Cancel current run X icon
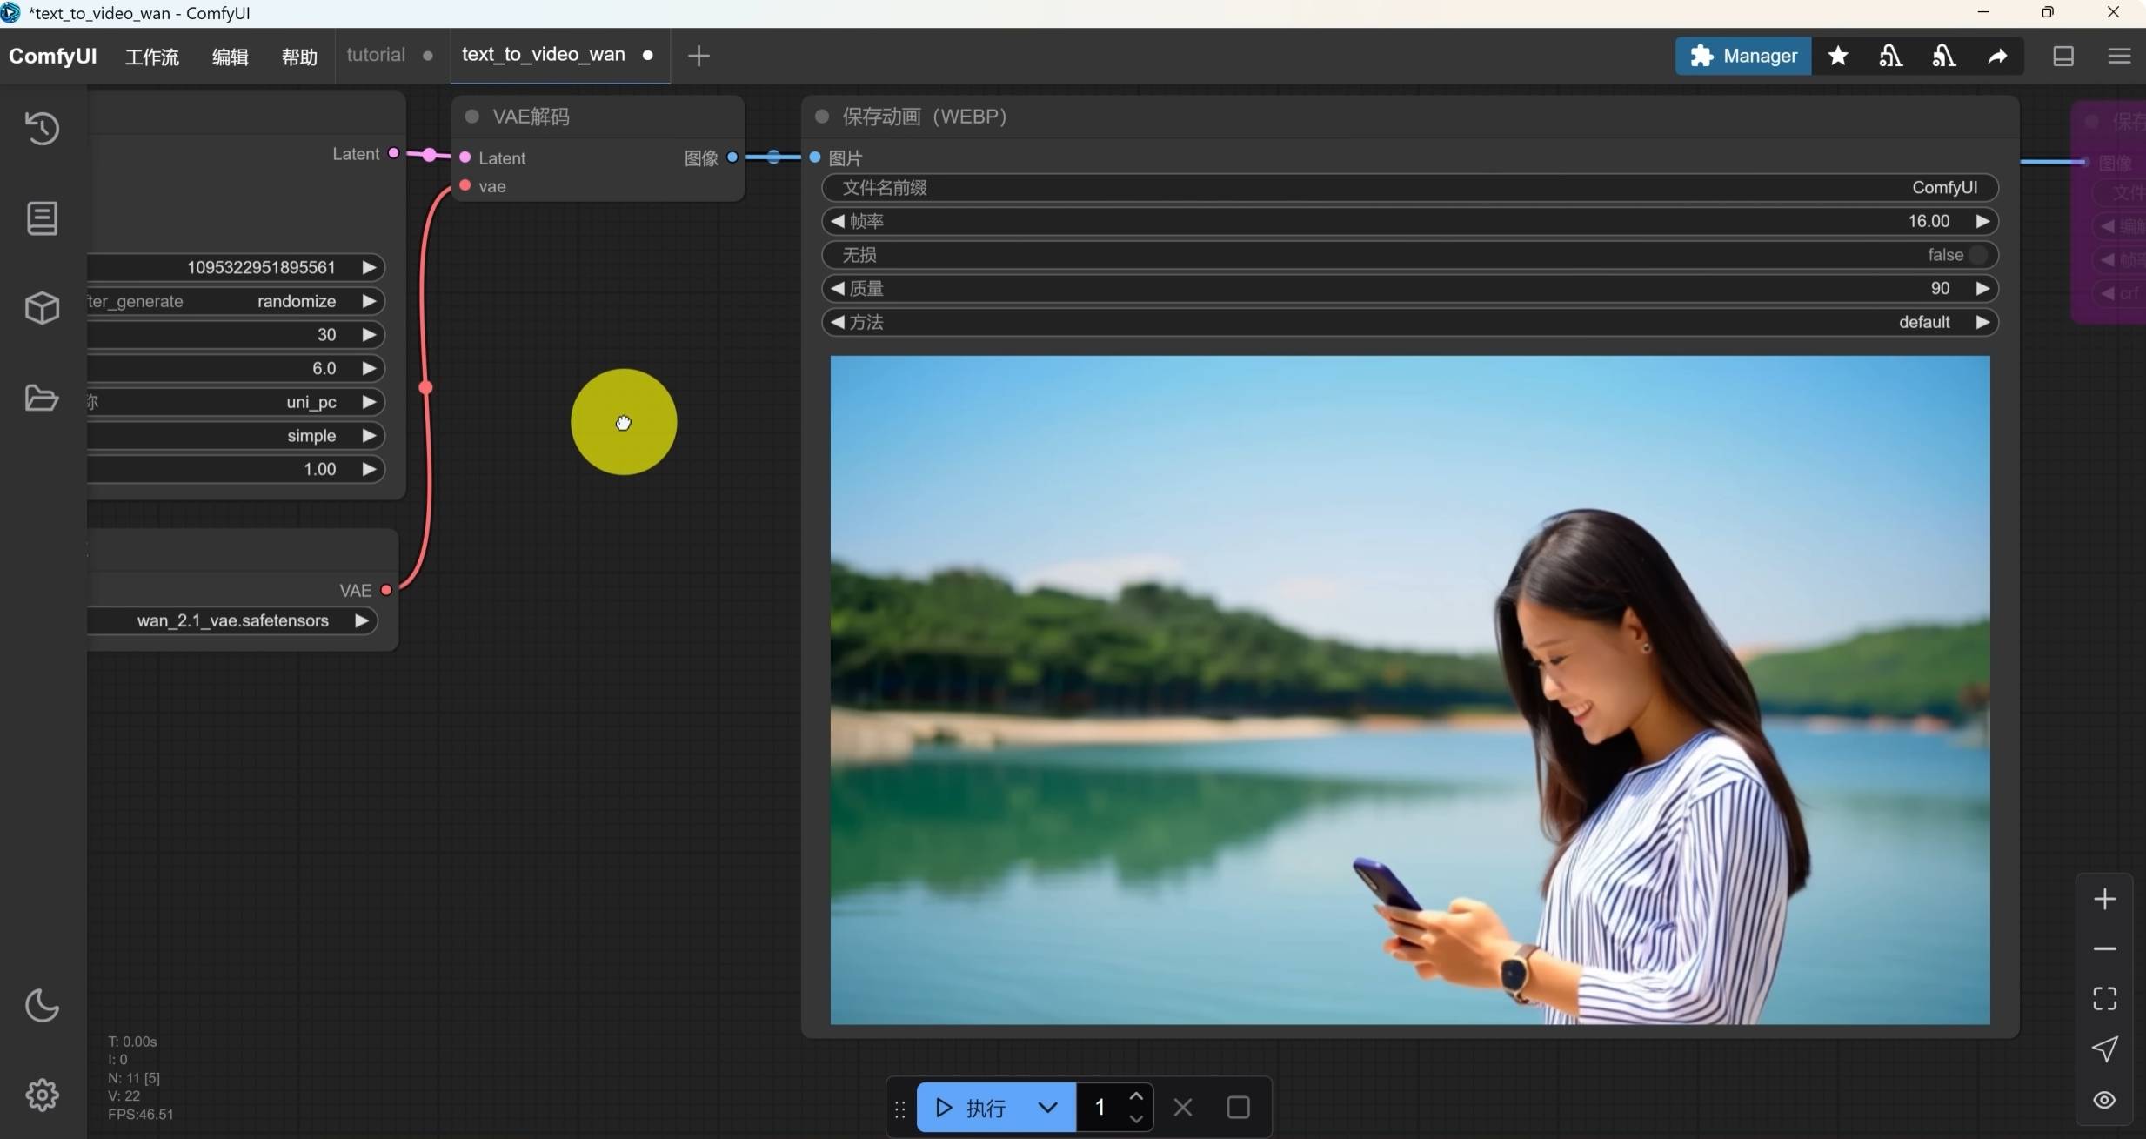 click(x=1183, y=1108)
